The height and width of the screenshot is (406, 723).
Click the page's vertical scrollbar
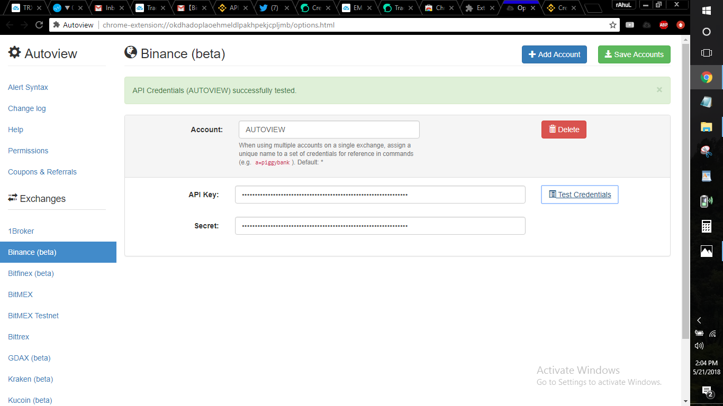pos(686,190)
